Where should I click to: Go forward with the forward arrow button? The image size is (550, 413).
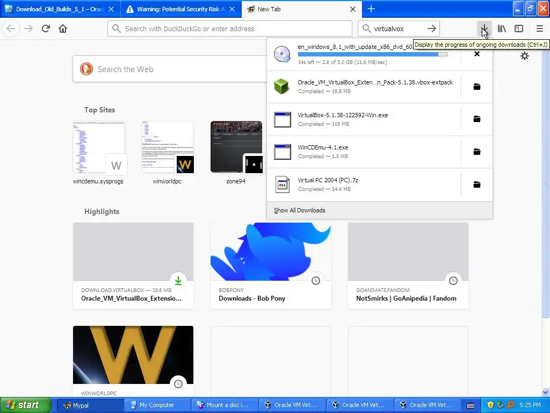tap(28, 29)
